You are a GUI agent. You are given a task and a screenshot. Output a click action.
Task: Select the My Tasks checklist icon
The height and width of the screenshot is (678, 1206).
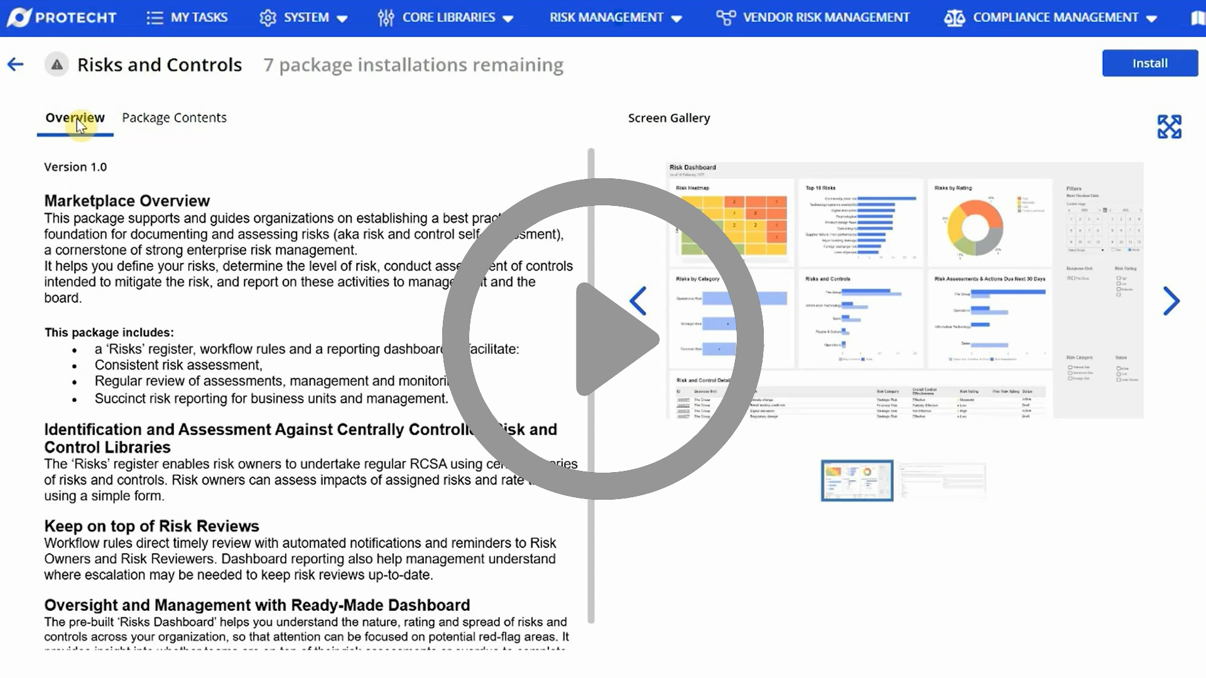(155, 18)
